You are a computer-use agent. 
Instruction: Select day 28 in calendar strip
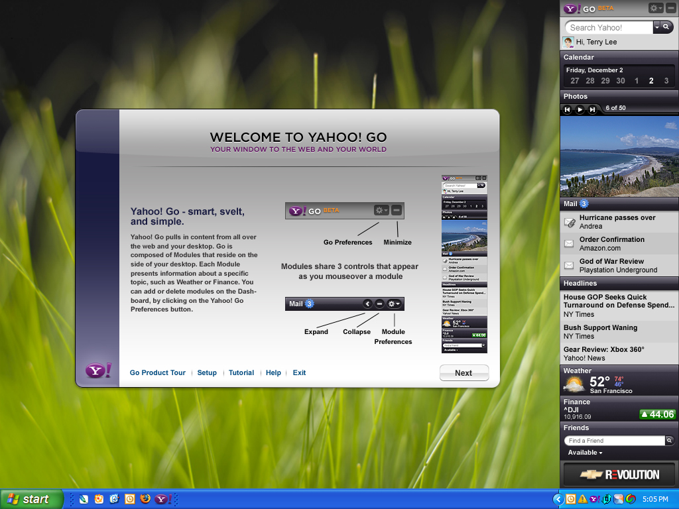589,81
